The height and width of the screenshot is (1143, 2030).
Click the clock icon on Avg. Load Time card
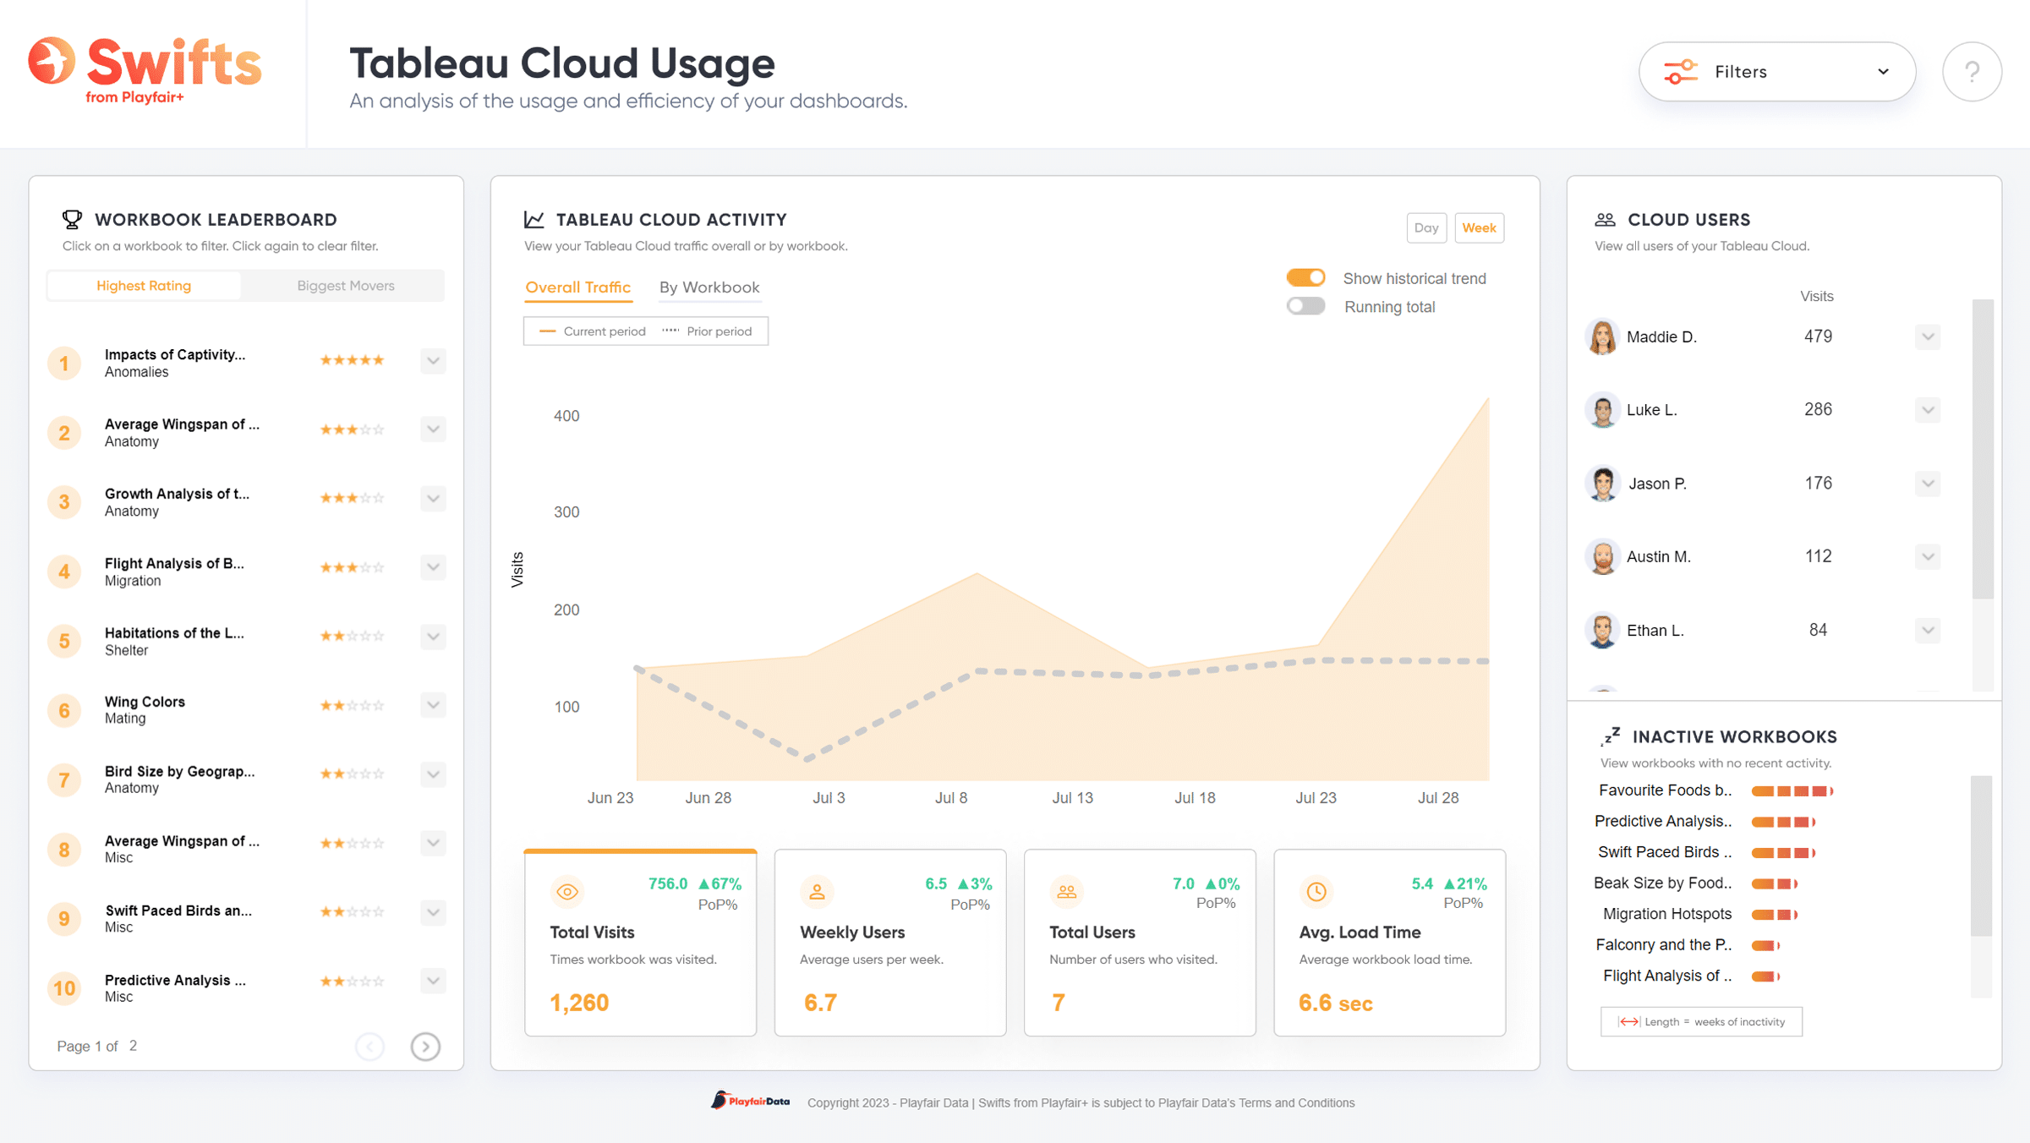1316,892
